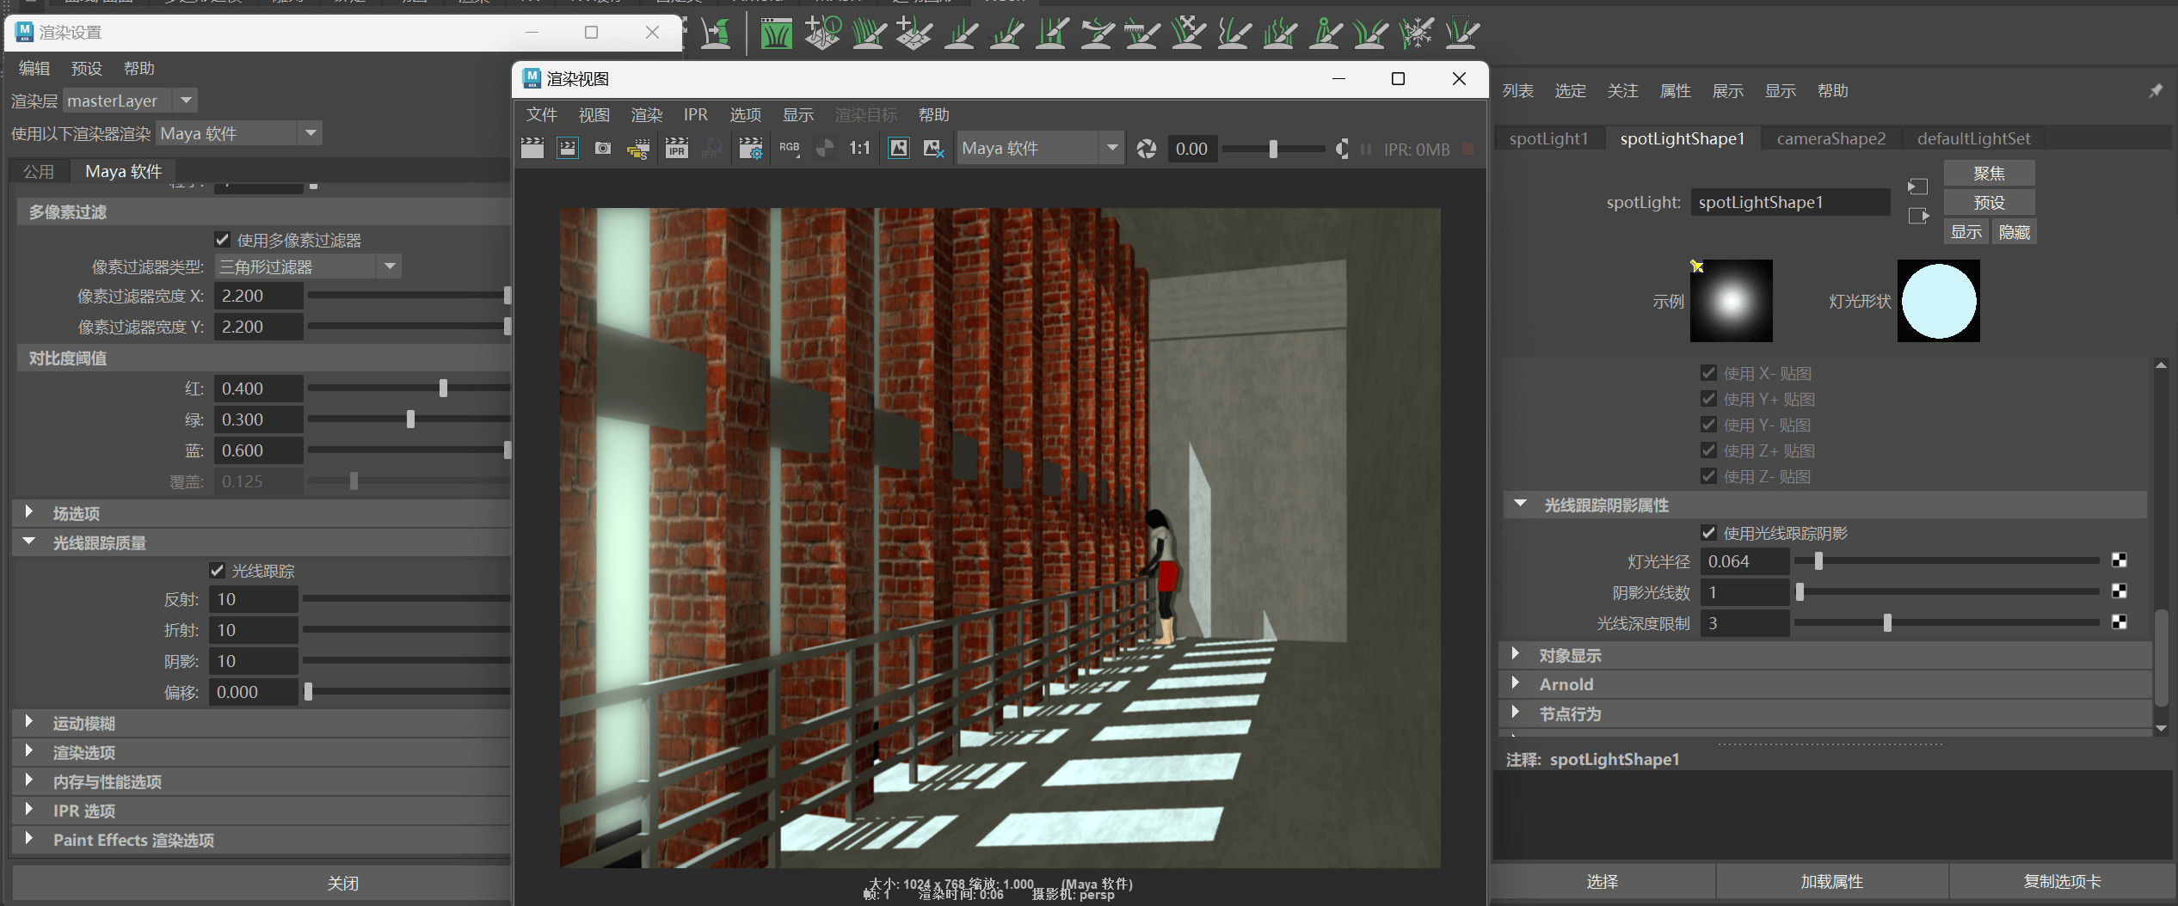Toggle the alpha channel display icon
Viewport: 2178px width, 906px height.
click(824, 149)
